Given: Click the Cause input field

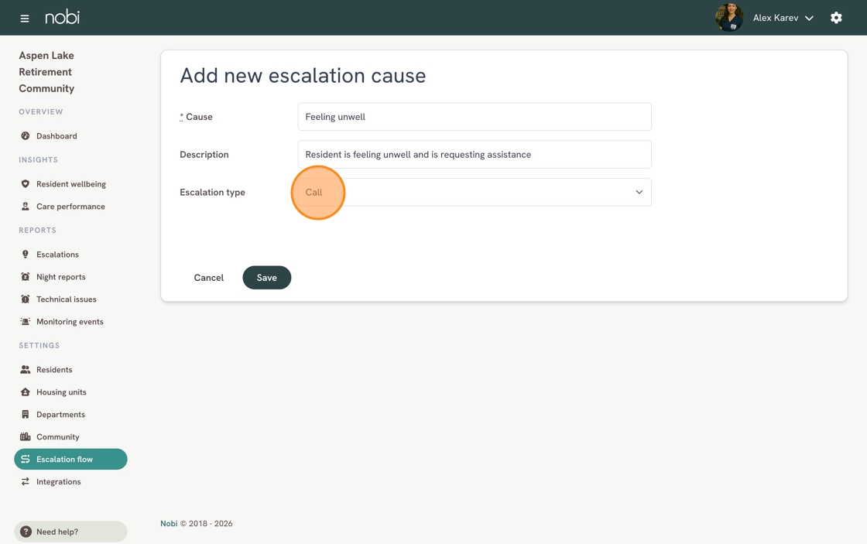Looking at the screenshot, I should pyautogui.click(x=475, y=117).
